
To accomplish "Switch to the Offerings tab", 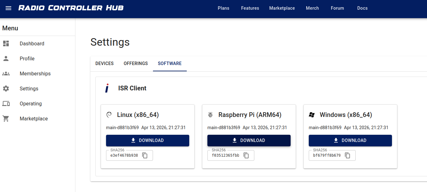I will (136, 63).
